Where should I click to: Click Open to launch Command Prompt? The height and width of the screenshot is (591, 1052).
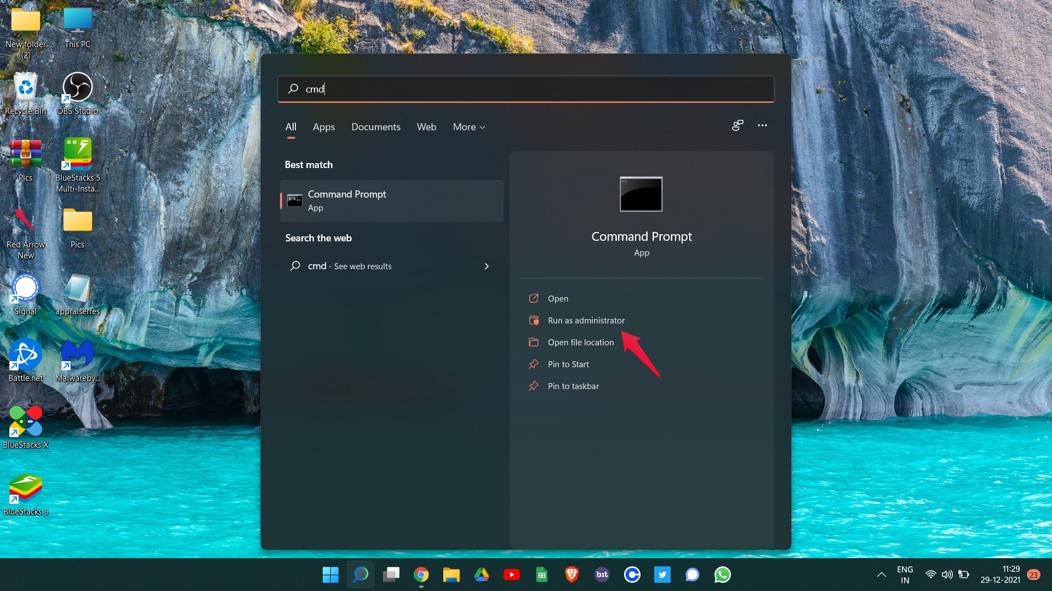[557, 298]
